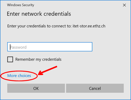This screenshot has height=100, width=131.
Task: Click the Enter your credentials instruction text
Action: [56, 26]
